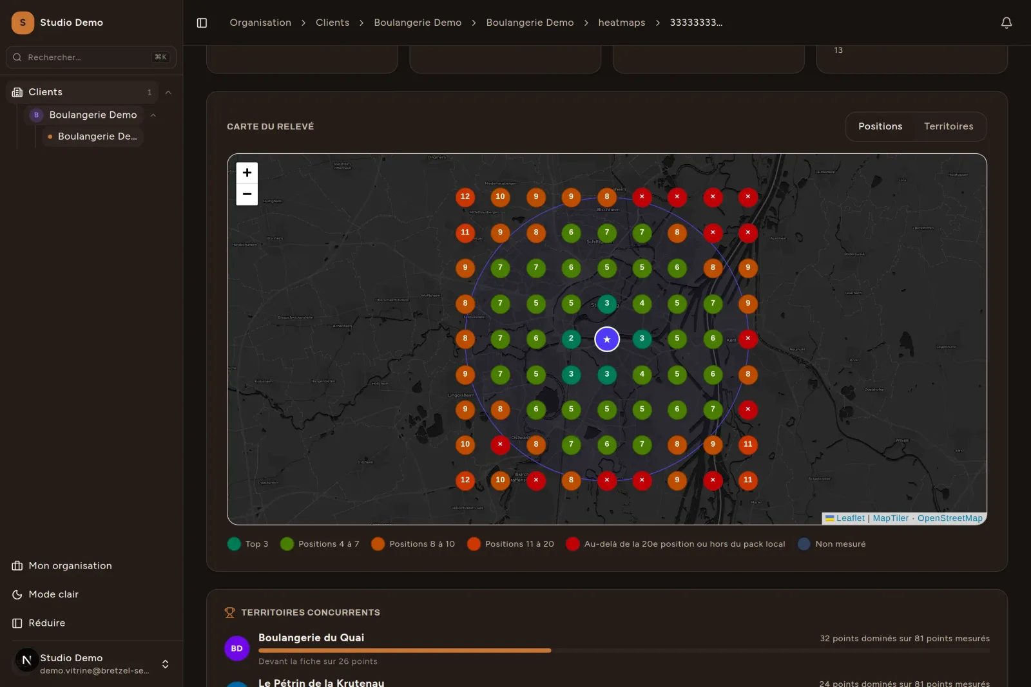Open the notifications bell
Viewport: 1031px width, 687px height.
tap(1007, 23)
